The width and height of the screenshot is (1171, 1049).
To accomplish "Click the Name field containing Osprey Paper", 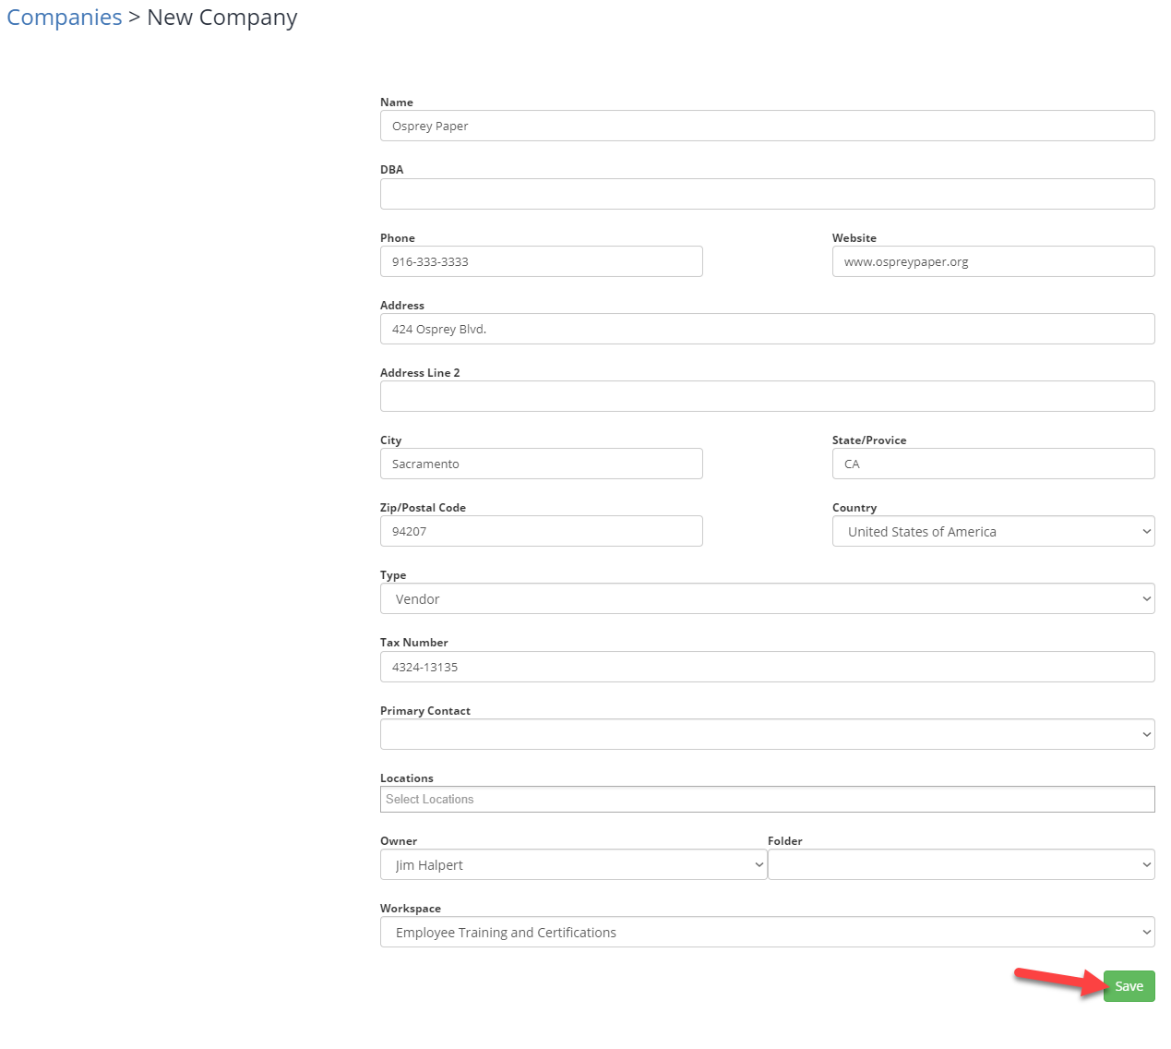I will [x=767, y=126].
